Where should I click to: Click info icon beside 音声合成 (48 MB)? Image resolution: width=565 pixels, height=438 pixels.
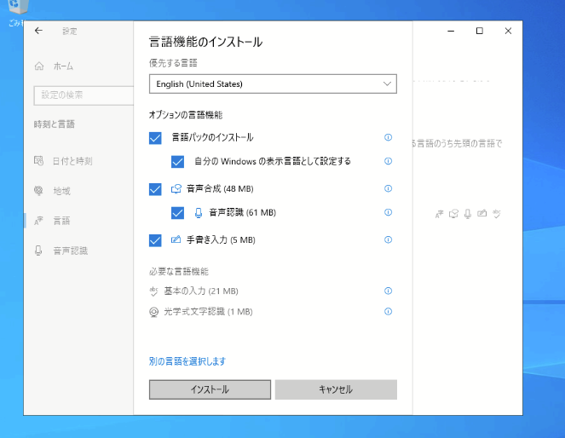(388, 188)
